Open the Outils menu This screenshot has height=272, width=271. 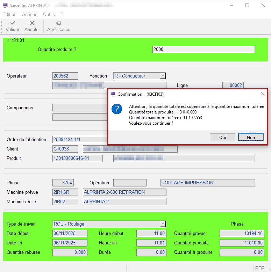click(x=49, y=14)
